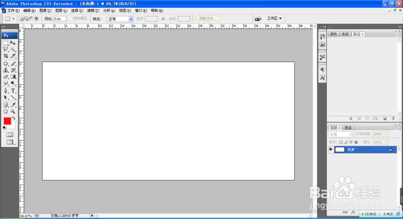Click Go to Bridge icon in options bar
Viewport: 403px width, 219px height.
[258, 19]
